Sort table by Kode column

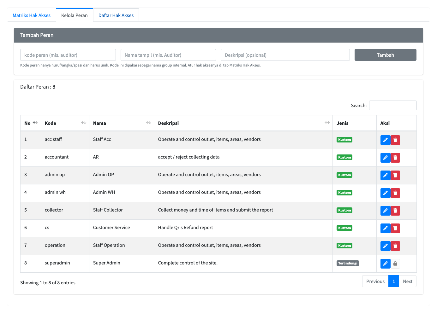(65, 123)
